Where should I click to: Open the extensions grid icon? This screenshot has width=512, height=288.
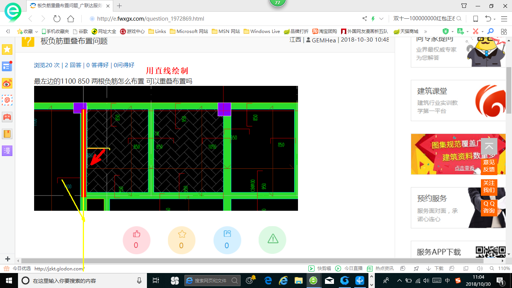503,31
